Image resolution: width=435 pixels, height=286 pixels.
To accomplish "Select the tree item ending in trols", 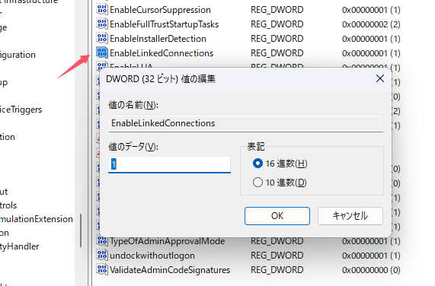I will click(8, 205).
